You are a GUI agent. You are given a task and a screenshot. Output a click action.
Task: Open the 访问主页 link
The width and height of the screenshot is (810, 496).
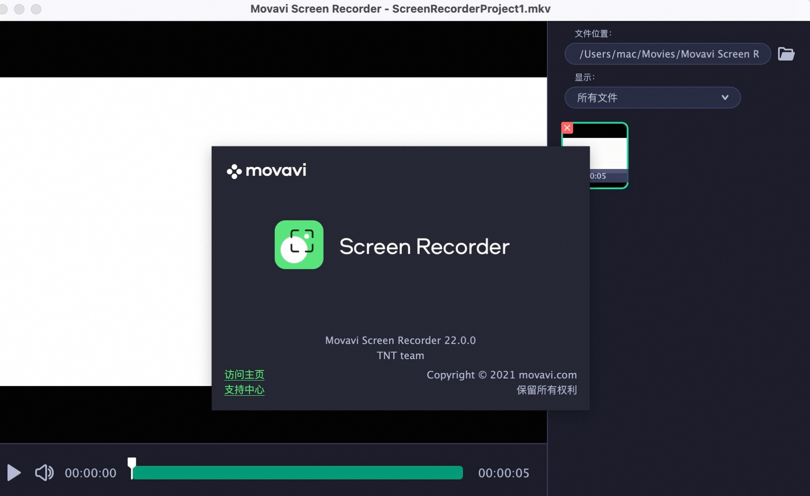[x=245, y=375]
